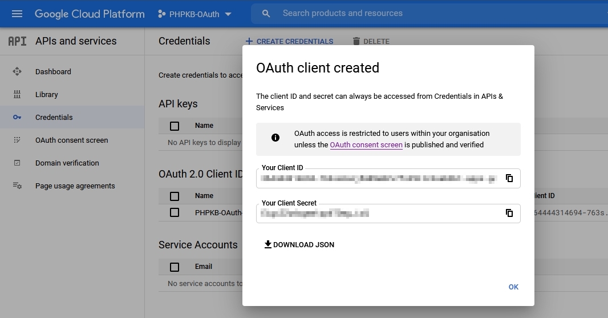Image resolution: width=608 pixels, height=318 pixels.
Task: Tick the Service Accounts select-all checkbox
Action: (175, 267)
